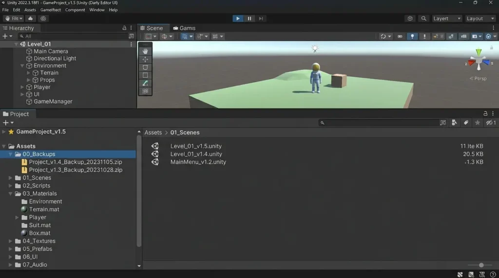Open the package cube icon near search
The image size is (499, 278).
pyautogui.click(x=410, y=18)
